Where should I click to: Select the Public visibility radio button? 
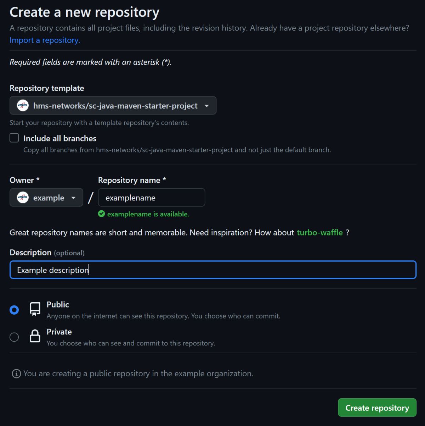14,310
